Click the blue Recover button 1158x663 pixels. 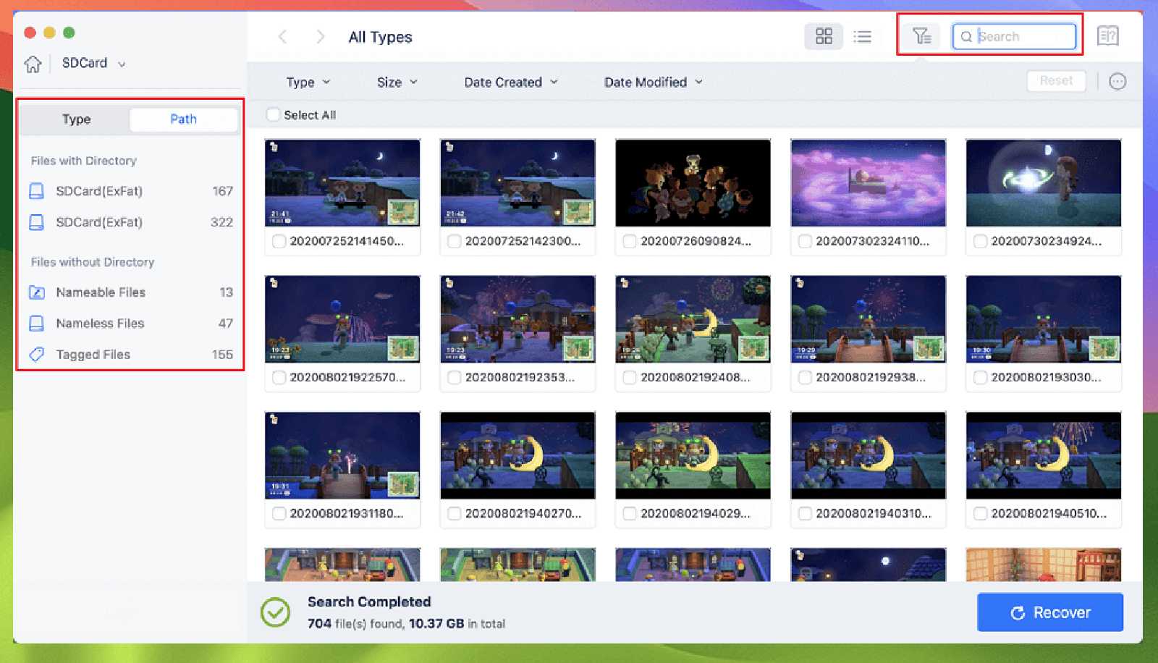1049,612
